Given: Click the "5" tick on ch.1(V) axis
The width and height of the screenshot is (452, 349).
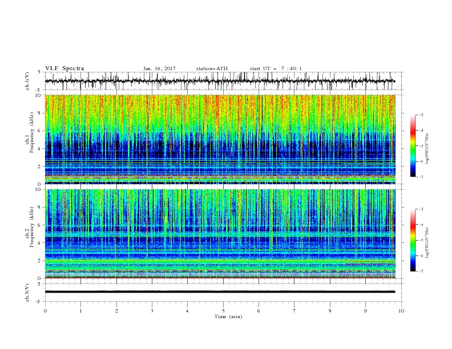Looking at the screenshot, I should (39, 72).
